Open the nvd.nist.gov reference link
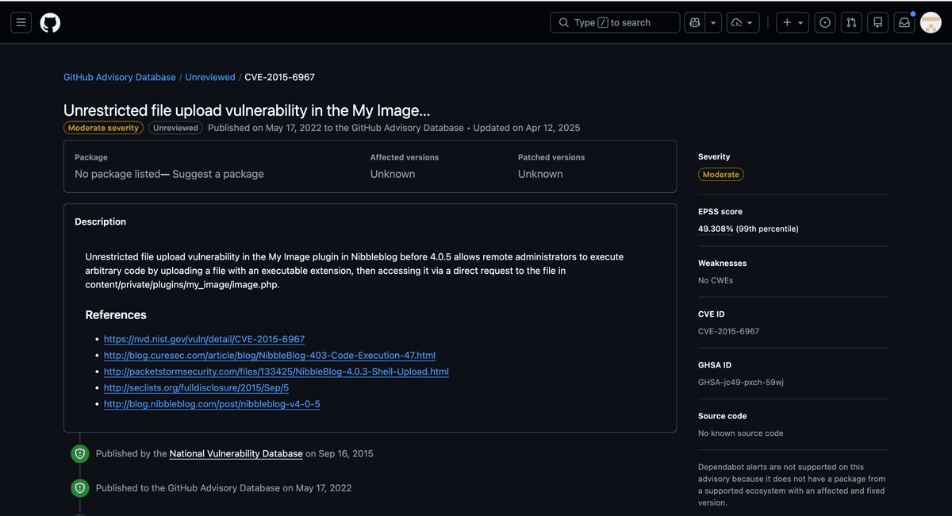Screen dimensions: 952x516 204,339
